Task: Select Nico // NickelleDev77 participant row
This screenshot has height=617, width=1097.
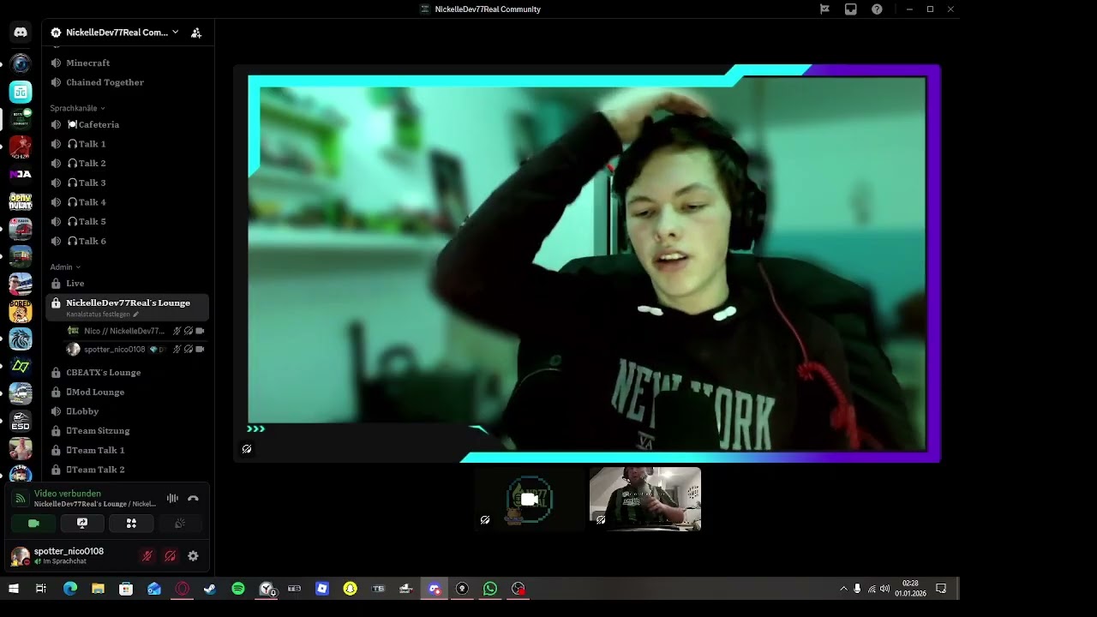Action: click(x=135, y=331)
